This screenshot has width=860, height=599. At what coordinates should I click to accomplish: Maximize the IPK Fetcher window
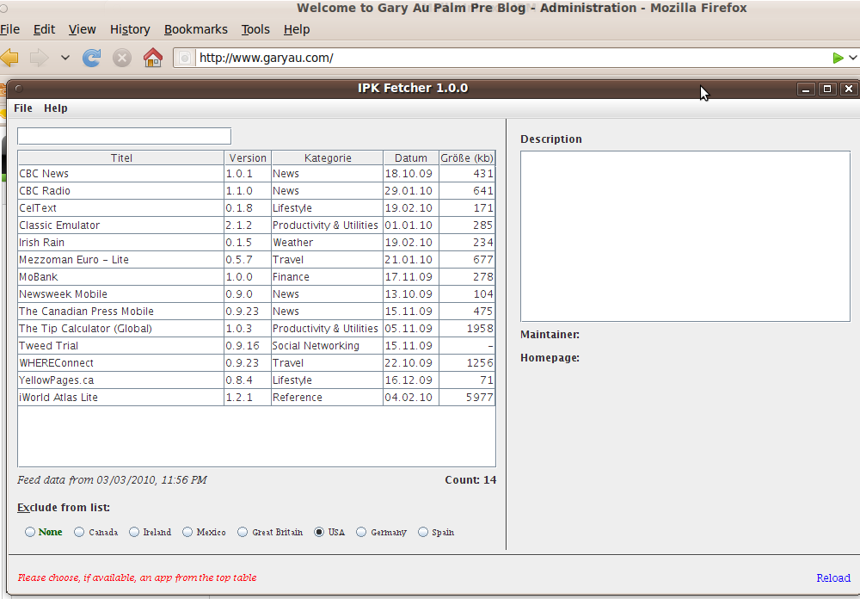click(x=827, y=89)
